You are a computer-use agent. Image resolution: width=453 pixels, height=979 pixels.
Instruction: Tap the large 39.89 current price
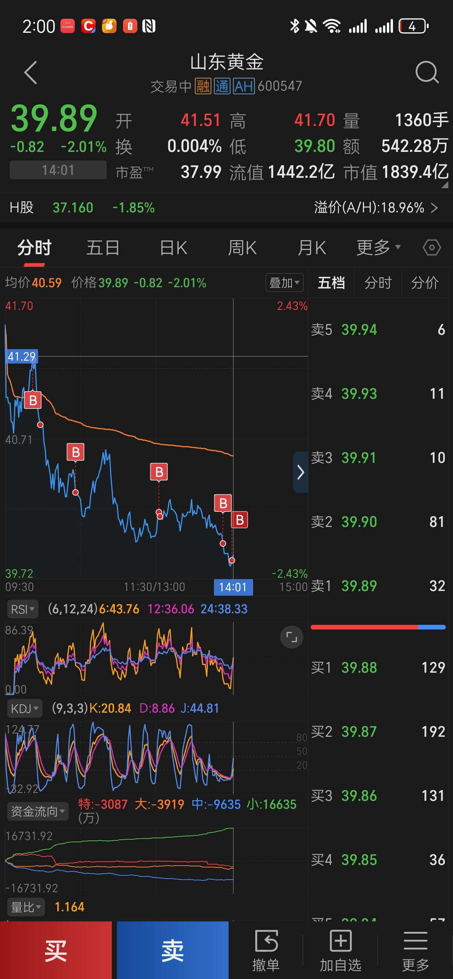54,118
